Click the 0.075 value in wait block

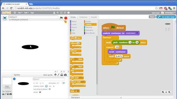[119, 56]
